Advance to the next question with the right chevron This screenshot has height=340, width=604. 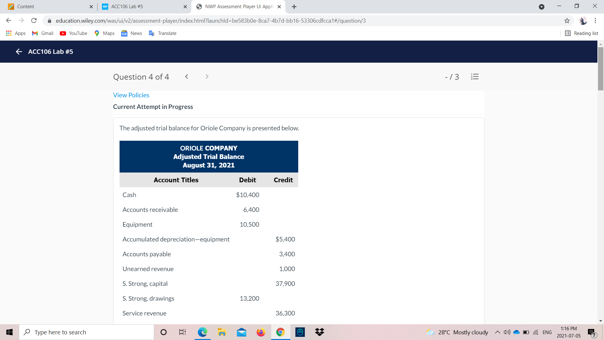[207, 76]
